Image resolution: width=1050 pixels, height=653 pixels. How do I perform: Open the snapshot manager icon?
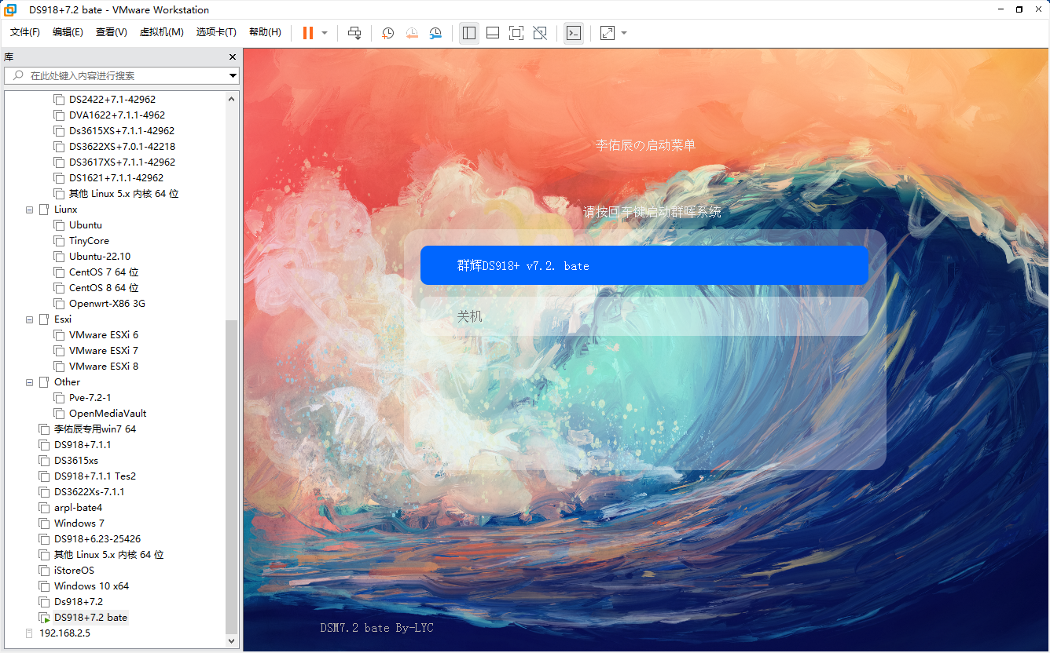(435, 33)
